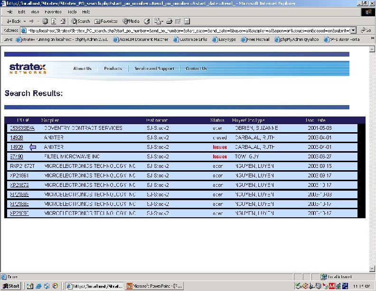Open EasyType link in Links bar

[x=224, y=39]
